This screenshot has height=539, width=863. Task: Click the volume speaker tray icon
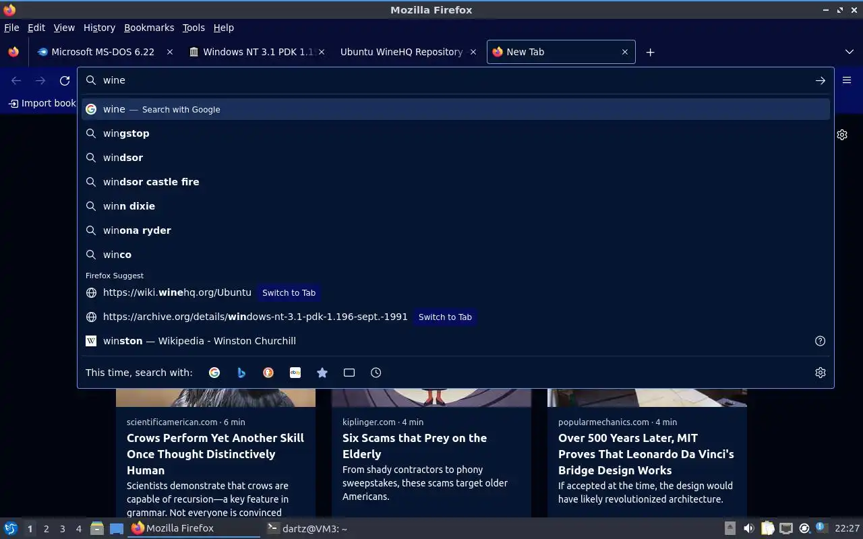pos(748,528)
